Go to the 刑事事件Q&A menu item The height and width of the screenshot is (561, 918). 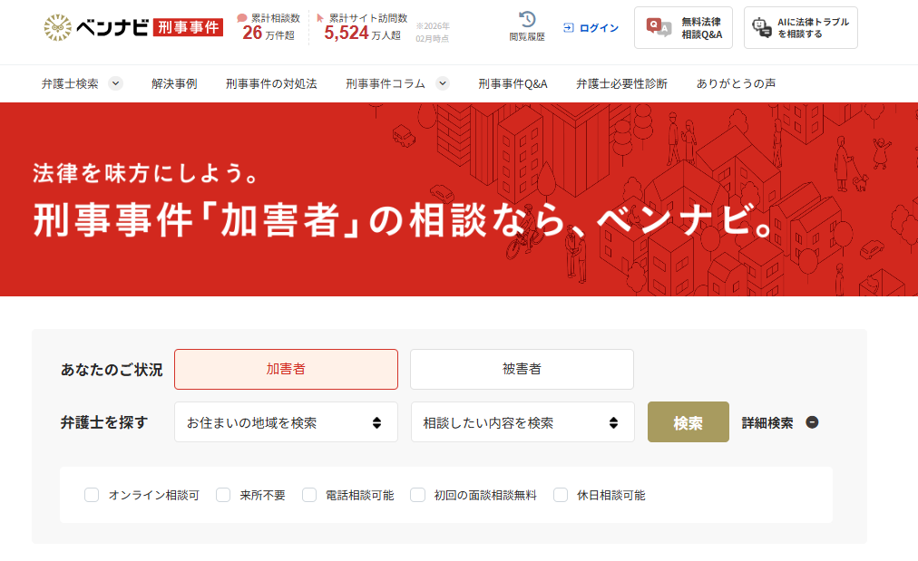pos(513,83)
